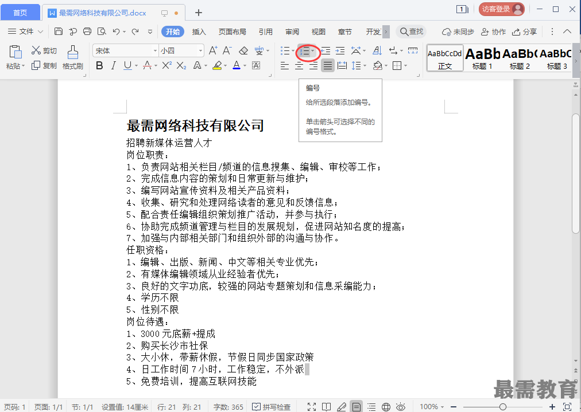The width and height of the screenshot is (581, 412).
Task: Click the zoom slider handle
Action: pos(503,407)
